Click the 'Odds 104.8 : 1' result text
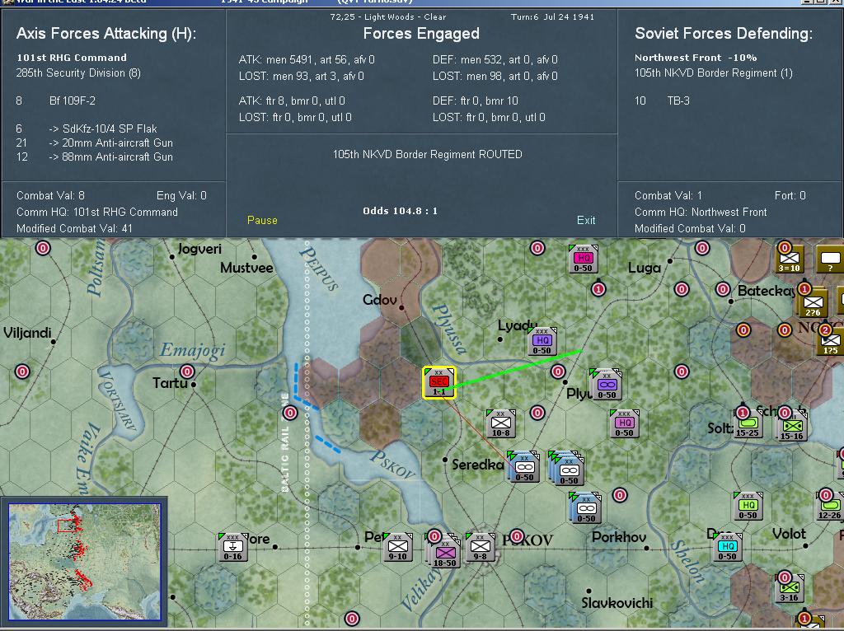This screenshot has height=631, width=844. pyautogui.click(x=401, y=211)
